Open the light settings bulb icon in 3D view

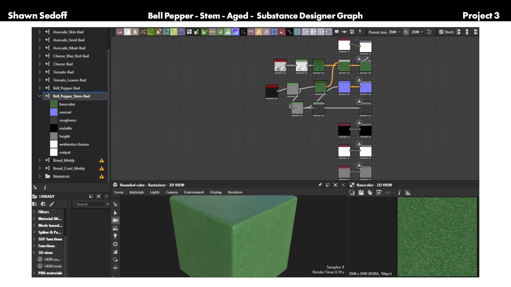[x=115, y=236]
